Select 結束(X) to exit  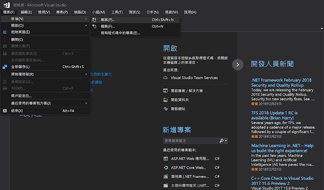46,111
